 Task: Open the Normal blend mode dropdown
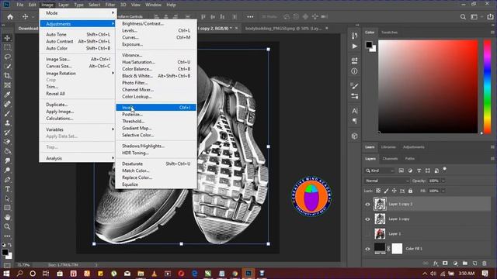pos(387,181)
